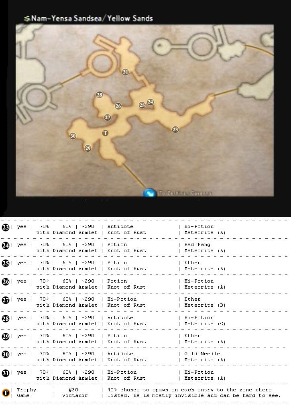Click 'Antidote' in row 30

120,354
